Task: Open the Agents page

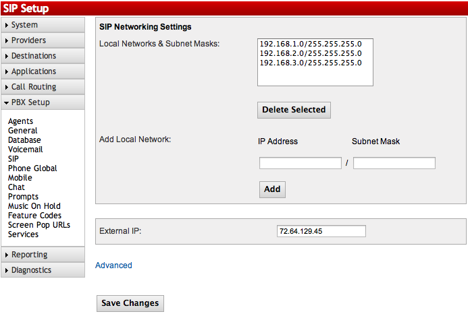Action: 20,121
